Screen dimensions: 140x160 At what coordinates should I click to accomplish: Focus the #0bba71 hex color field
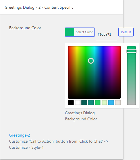click(x=107, y=35)
